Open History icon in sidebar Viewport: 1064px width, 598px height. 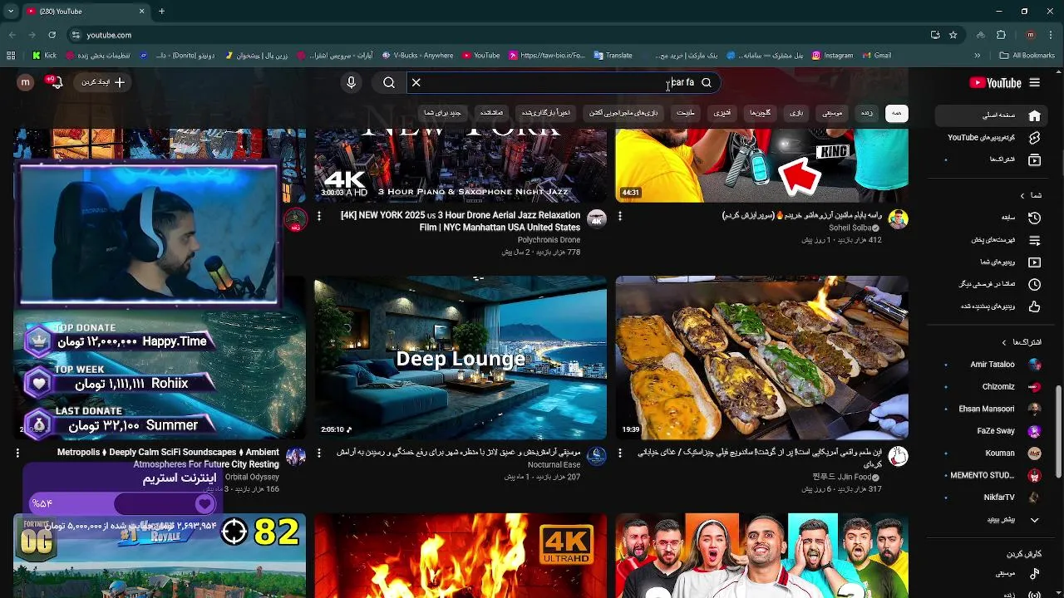tap(1034, 218)
